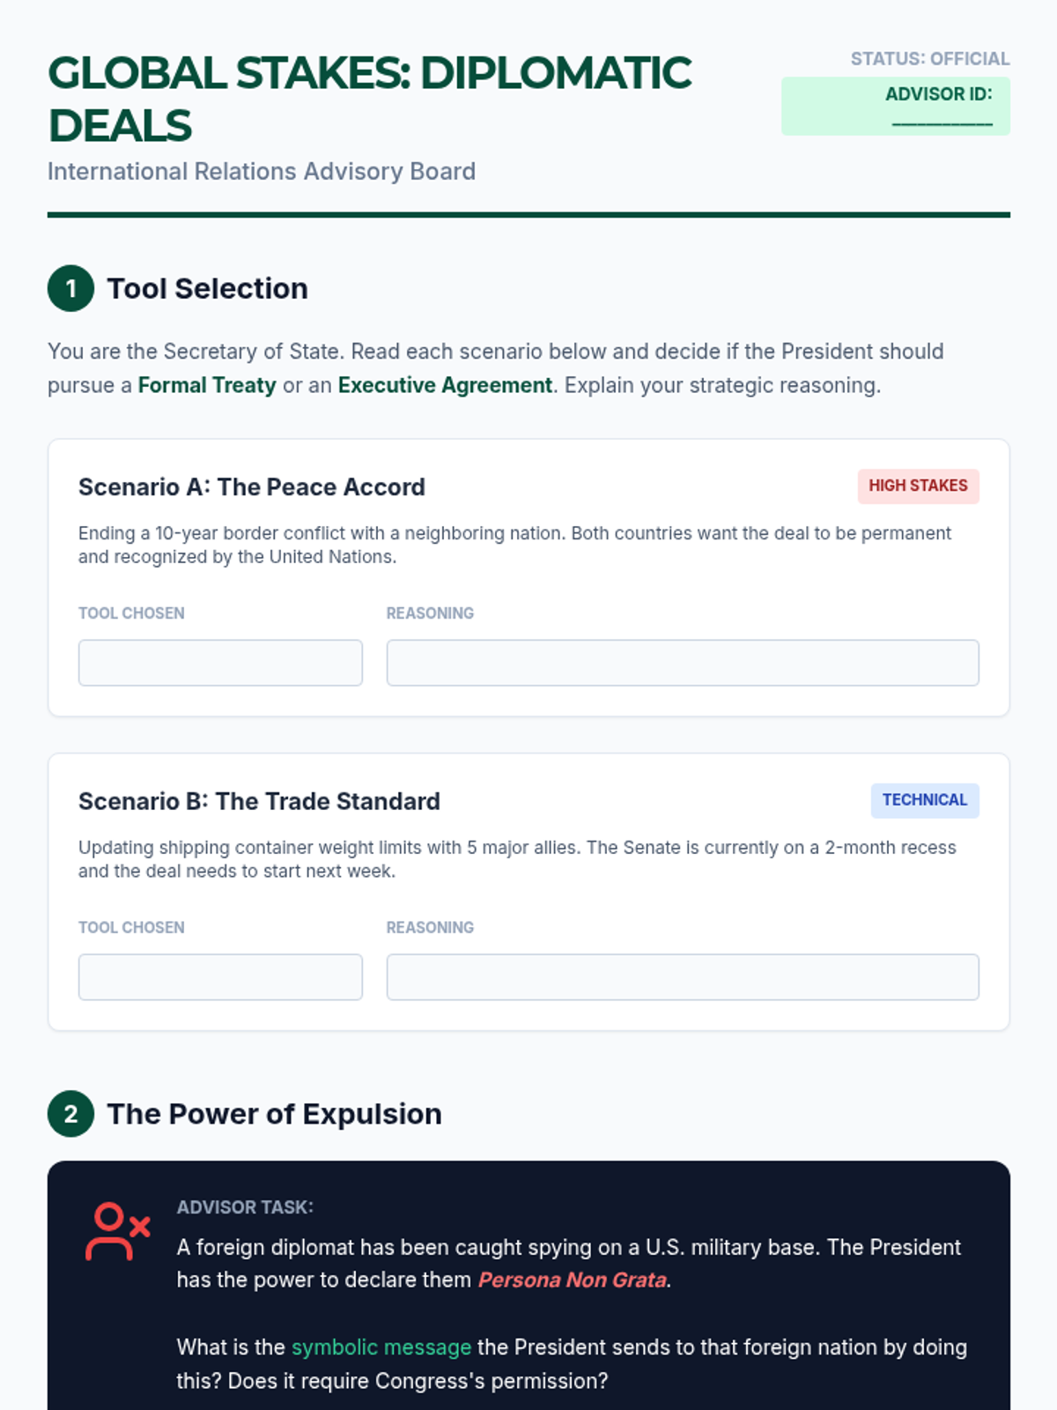Focus Scenario A Reasoning field
Viewport: 1057px width, 1410px height.
pyautogui.click(x=682, y=663)
